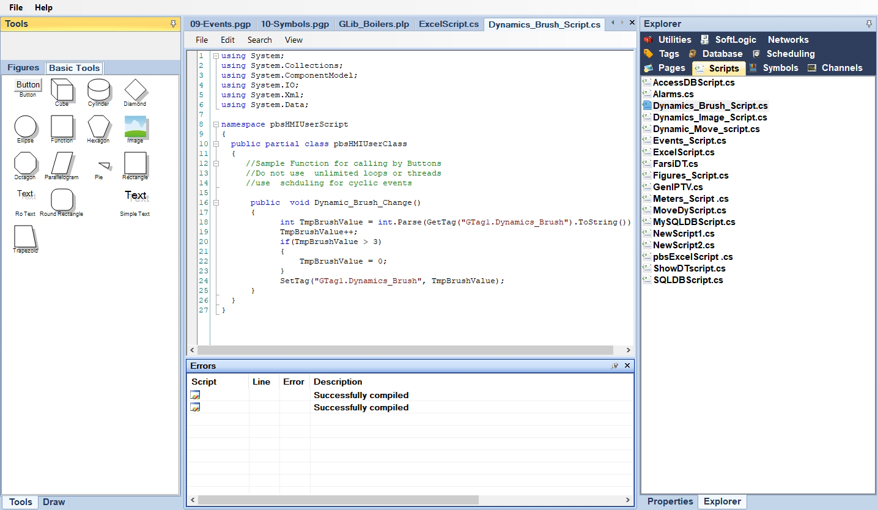This screenshot has height=510, width=878.
Task: Open the Database section in Explorer
Action: 721,53
